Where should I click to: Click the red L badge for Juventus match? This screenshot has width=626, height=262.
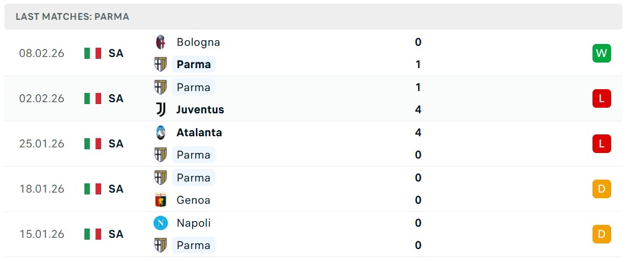601,98
